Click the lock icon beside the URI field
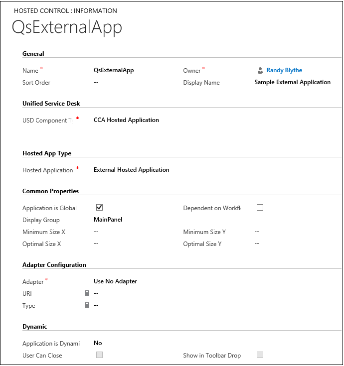 click(87, 293)
